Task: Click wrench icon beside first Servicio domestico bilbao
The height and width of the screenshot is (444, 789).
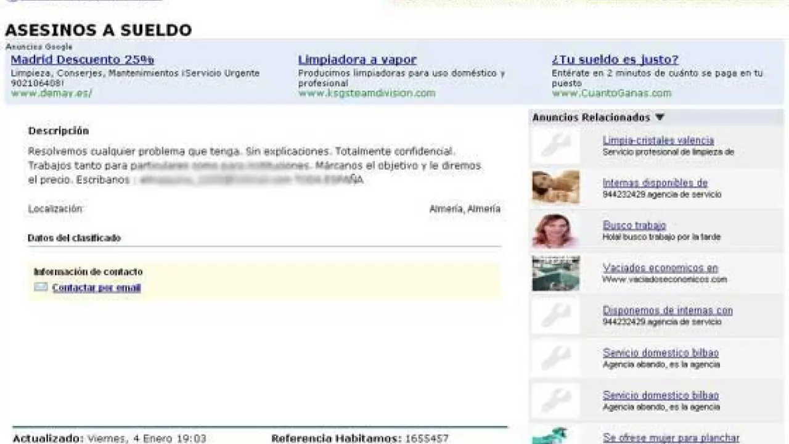Action: coord(555,358)
